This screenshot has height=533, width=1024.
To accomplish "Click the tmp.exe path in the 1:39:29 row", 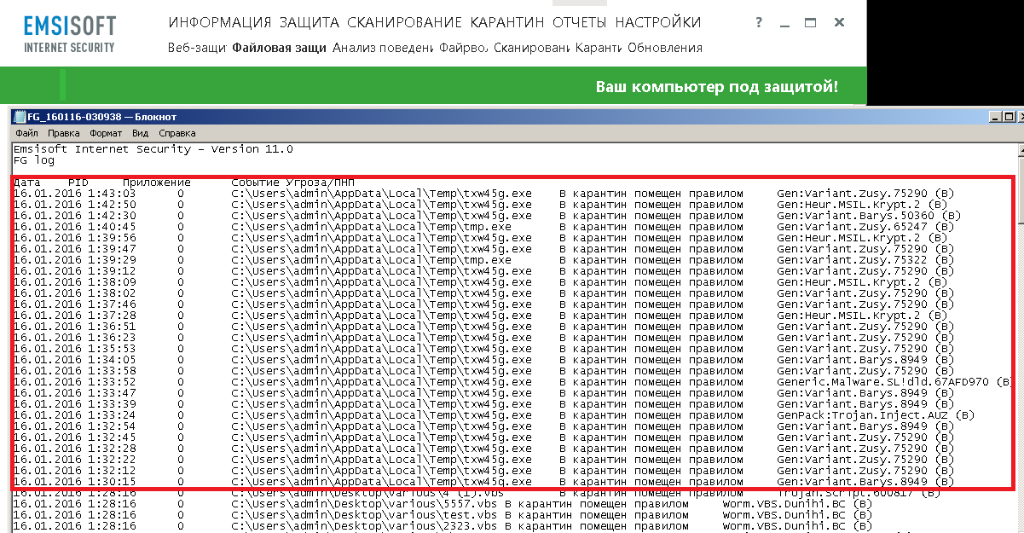I will click(x=372, y=260).
